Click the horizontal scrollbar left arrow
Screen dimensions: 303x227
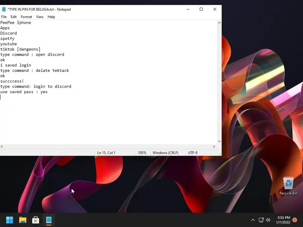click(x=1, y=147)
